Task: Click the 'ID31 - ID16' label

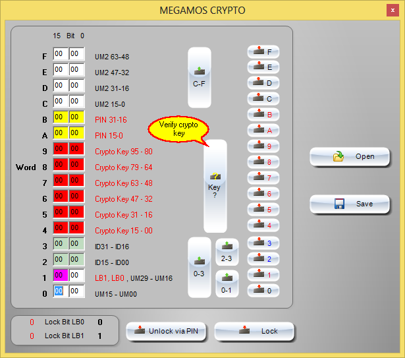Action: pos(112,247)
